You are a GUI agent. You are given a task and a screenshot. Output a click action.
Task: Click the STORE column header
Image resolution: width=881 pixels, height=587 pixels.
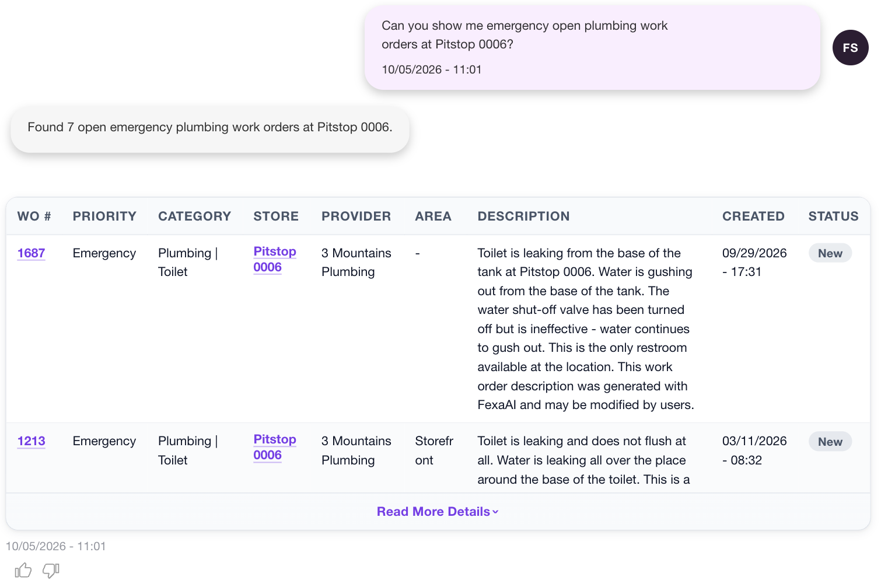coord(276,216)
